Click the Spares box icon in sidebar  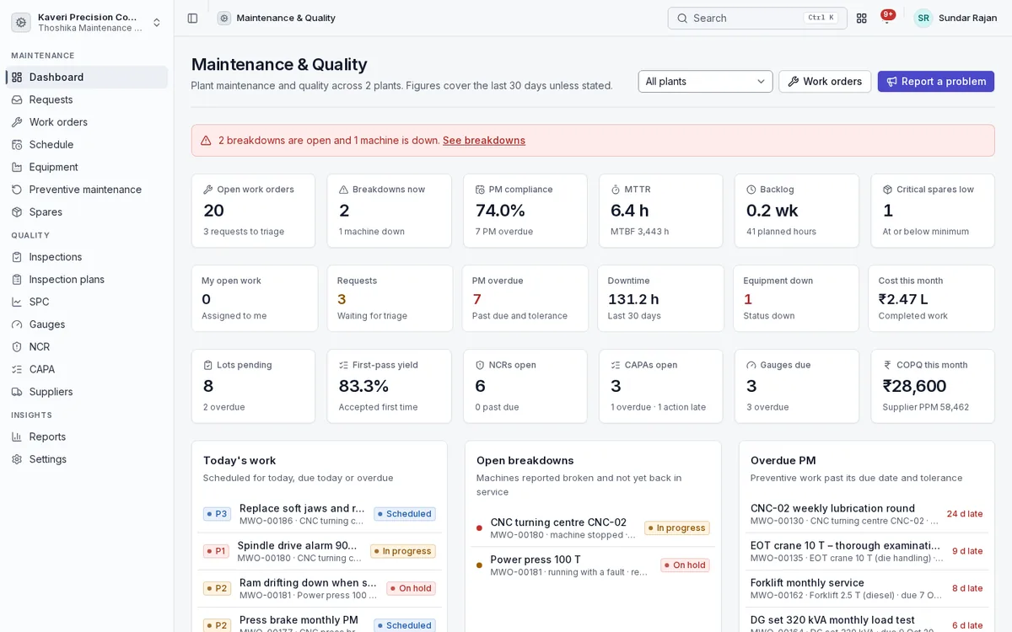tap(17, 212)
